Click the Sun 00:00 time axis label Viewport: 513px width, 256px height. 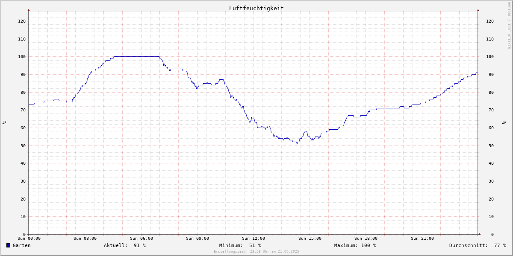[x=29, y=239]
